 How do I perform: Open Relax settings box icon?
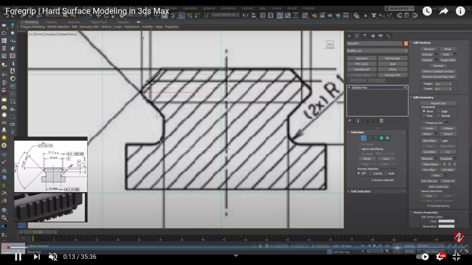(x=445, y=175)
